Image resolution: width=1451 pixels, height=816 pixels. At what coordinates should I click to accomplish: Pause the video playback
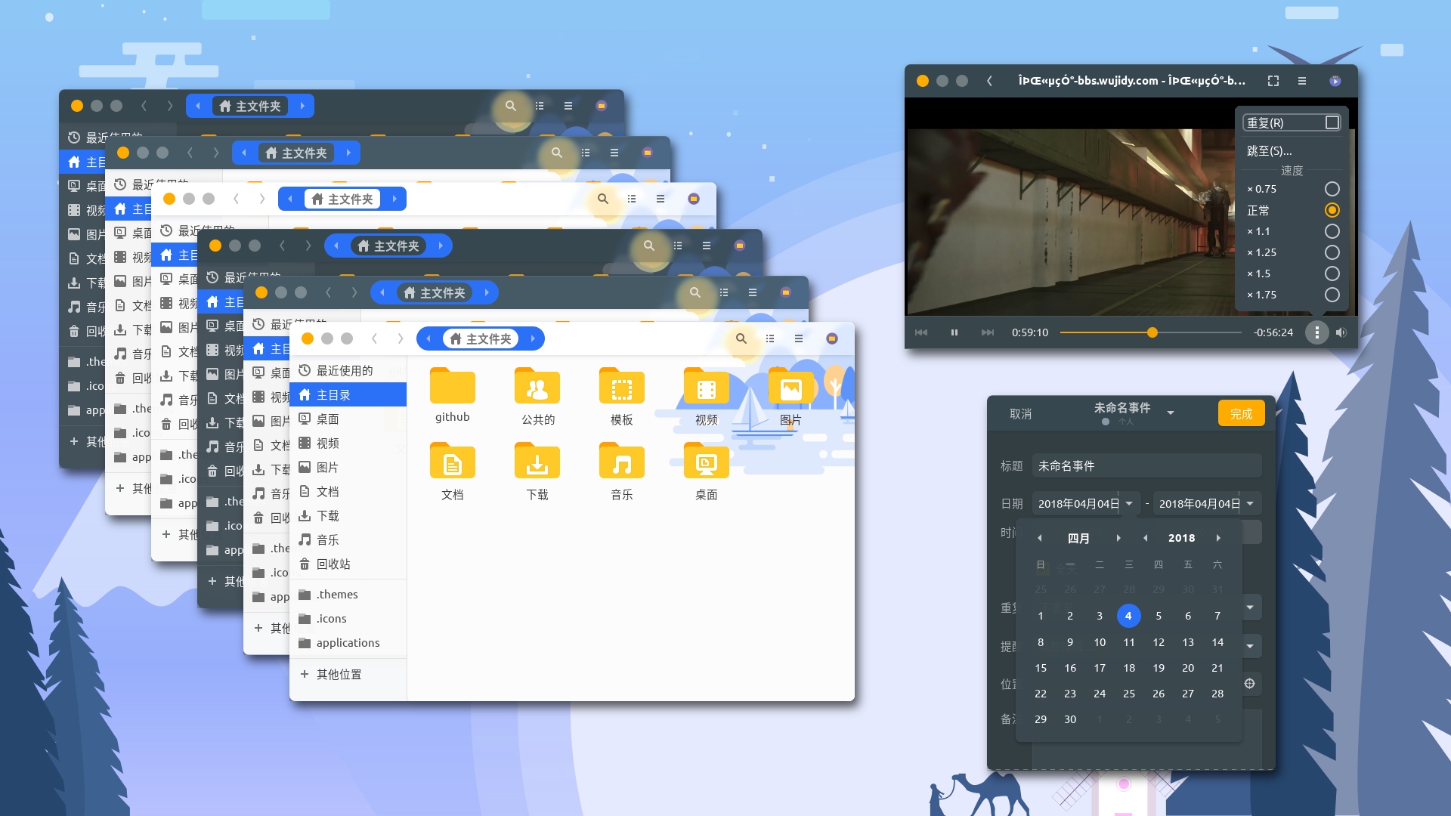coord(954,332)
